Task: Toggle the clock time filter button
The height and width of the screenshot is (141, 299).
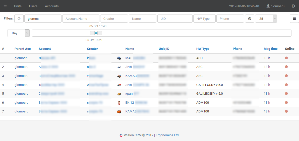Action: point(250,19)
